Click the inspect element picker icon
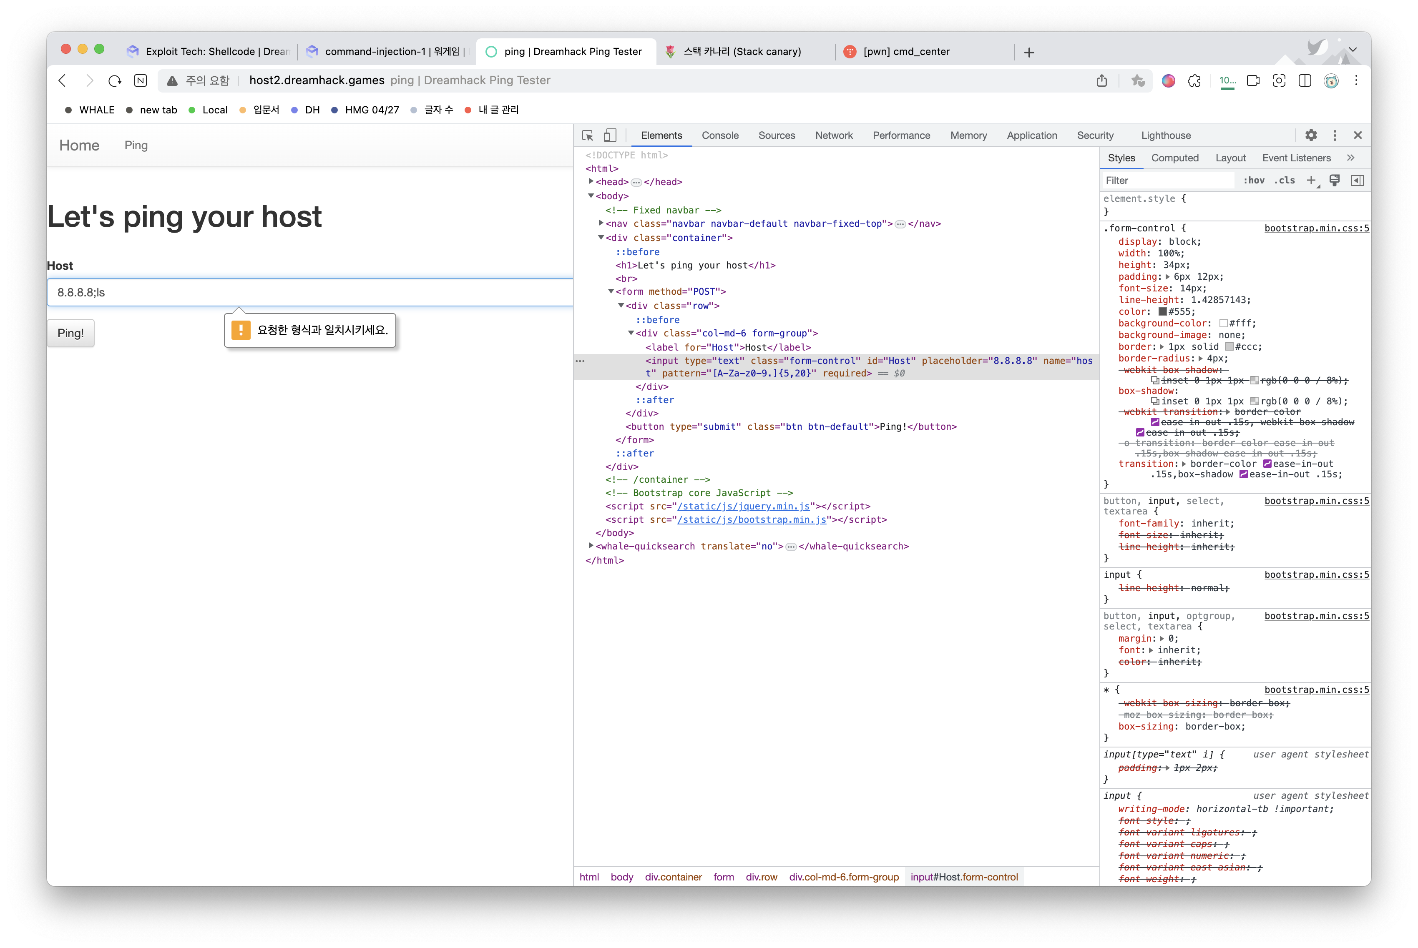 click(587, 135)
